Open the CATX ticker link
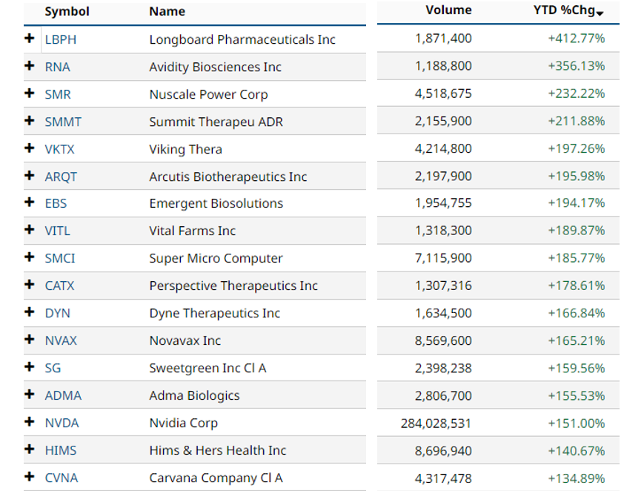The width and height of the screenshot is (624, 491). [x=59, y=286]
